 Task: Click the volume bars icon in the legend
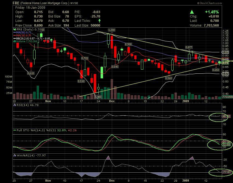pos(15,41)
